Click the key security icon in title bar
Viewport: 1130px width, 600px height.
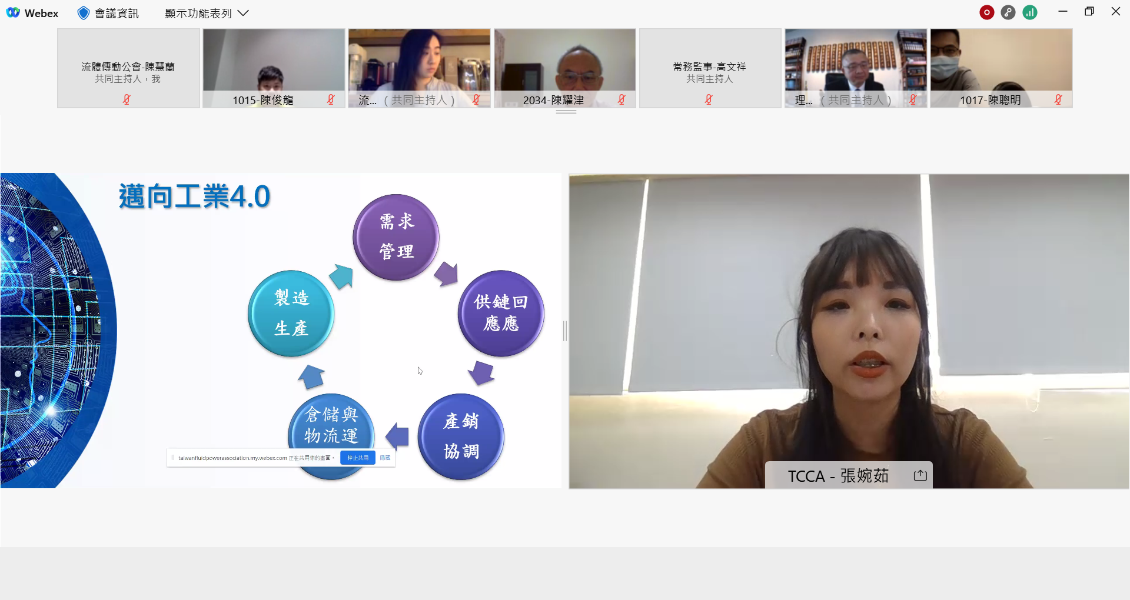pyautogui.click(x=1008, y=12)
